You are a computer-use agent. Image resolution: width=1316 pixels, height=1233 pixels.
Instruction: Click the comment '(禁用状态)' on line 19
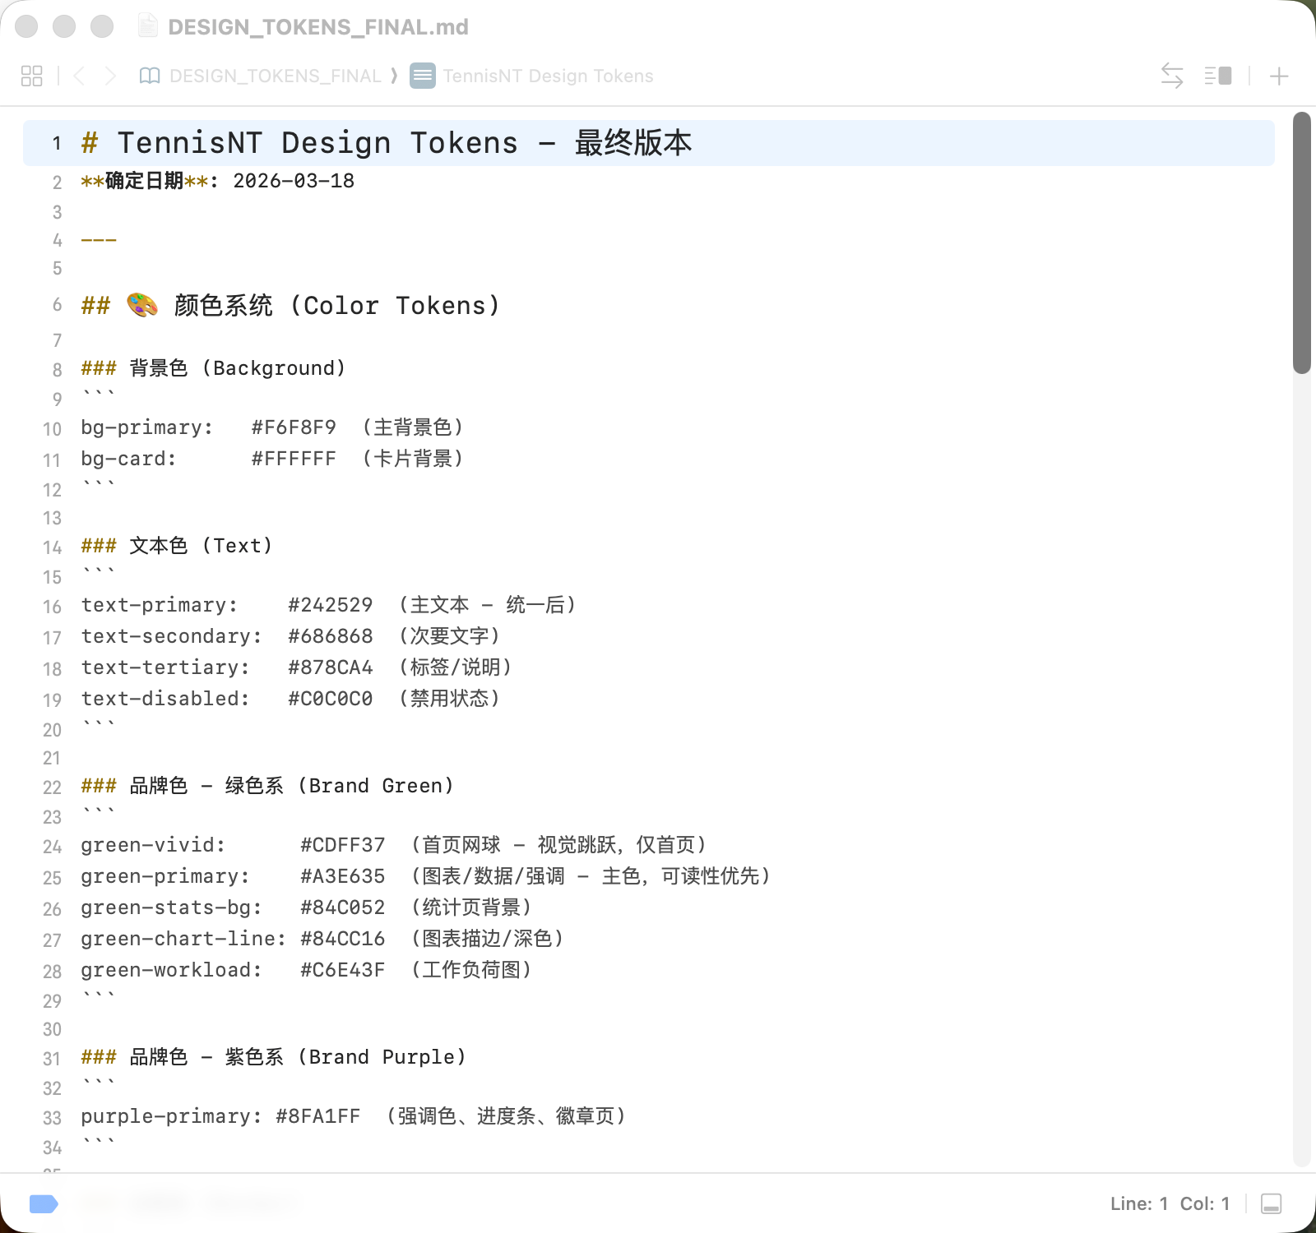click(449, 699)
